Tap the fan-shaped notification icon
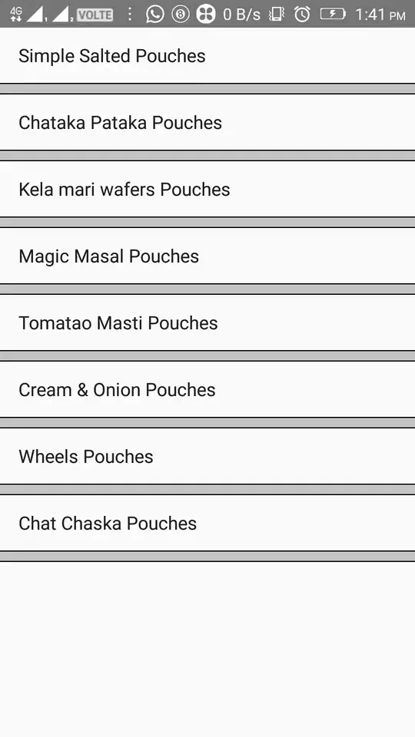This screenshot has height=737, width=415. (x=206, y=14)
